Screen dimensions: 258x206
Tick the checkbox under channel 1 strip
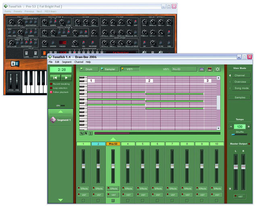coord(83,201)
